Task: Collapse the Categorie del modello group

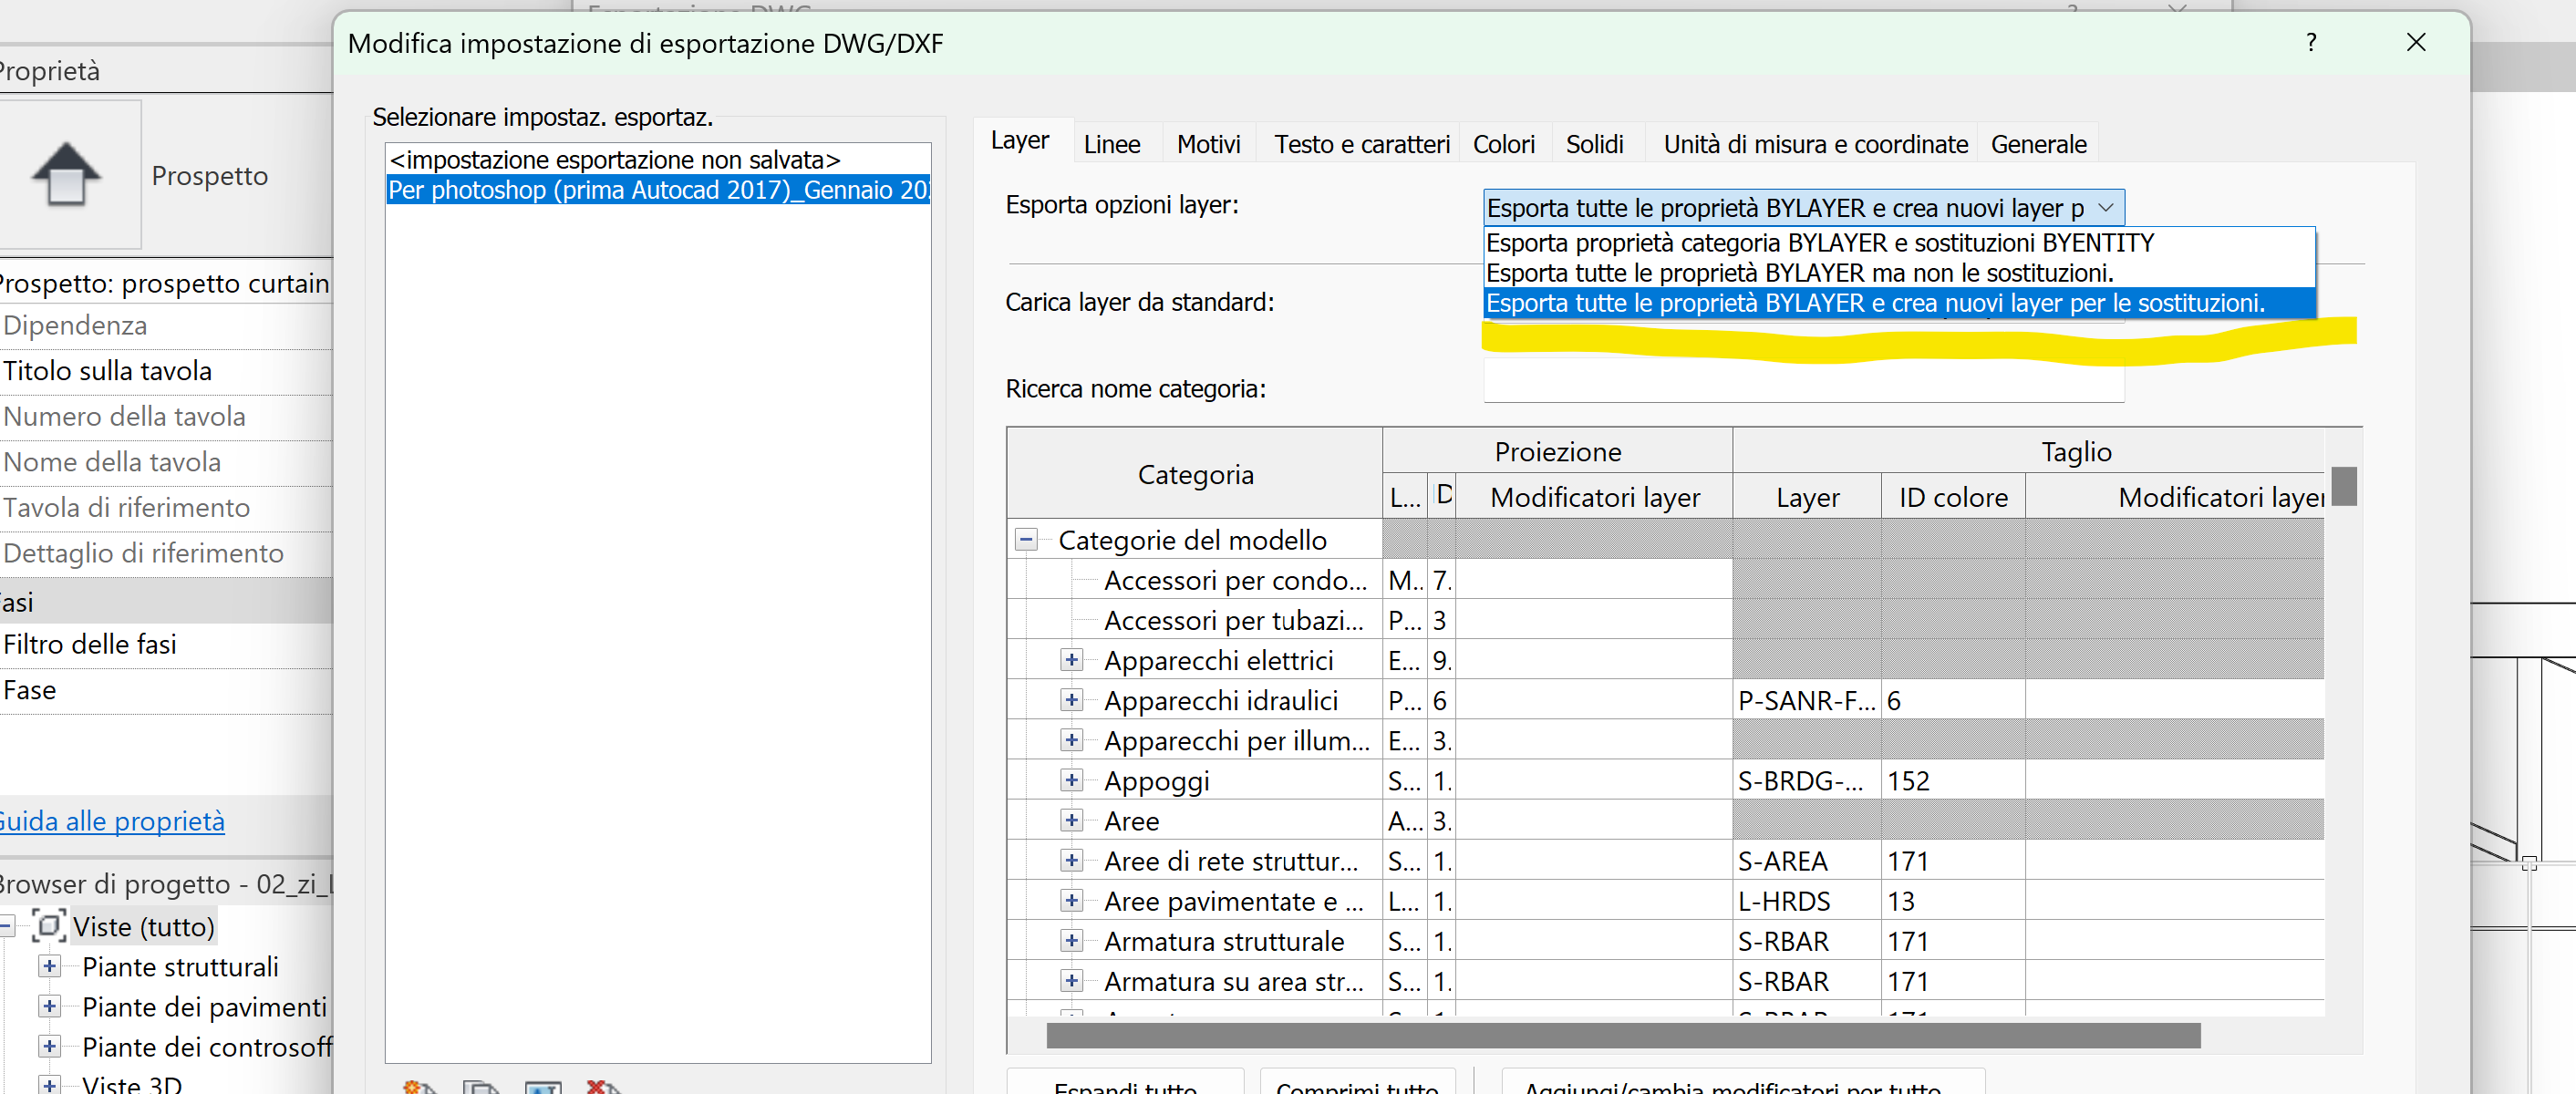Action: [1025, 539]
